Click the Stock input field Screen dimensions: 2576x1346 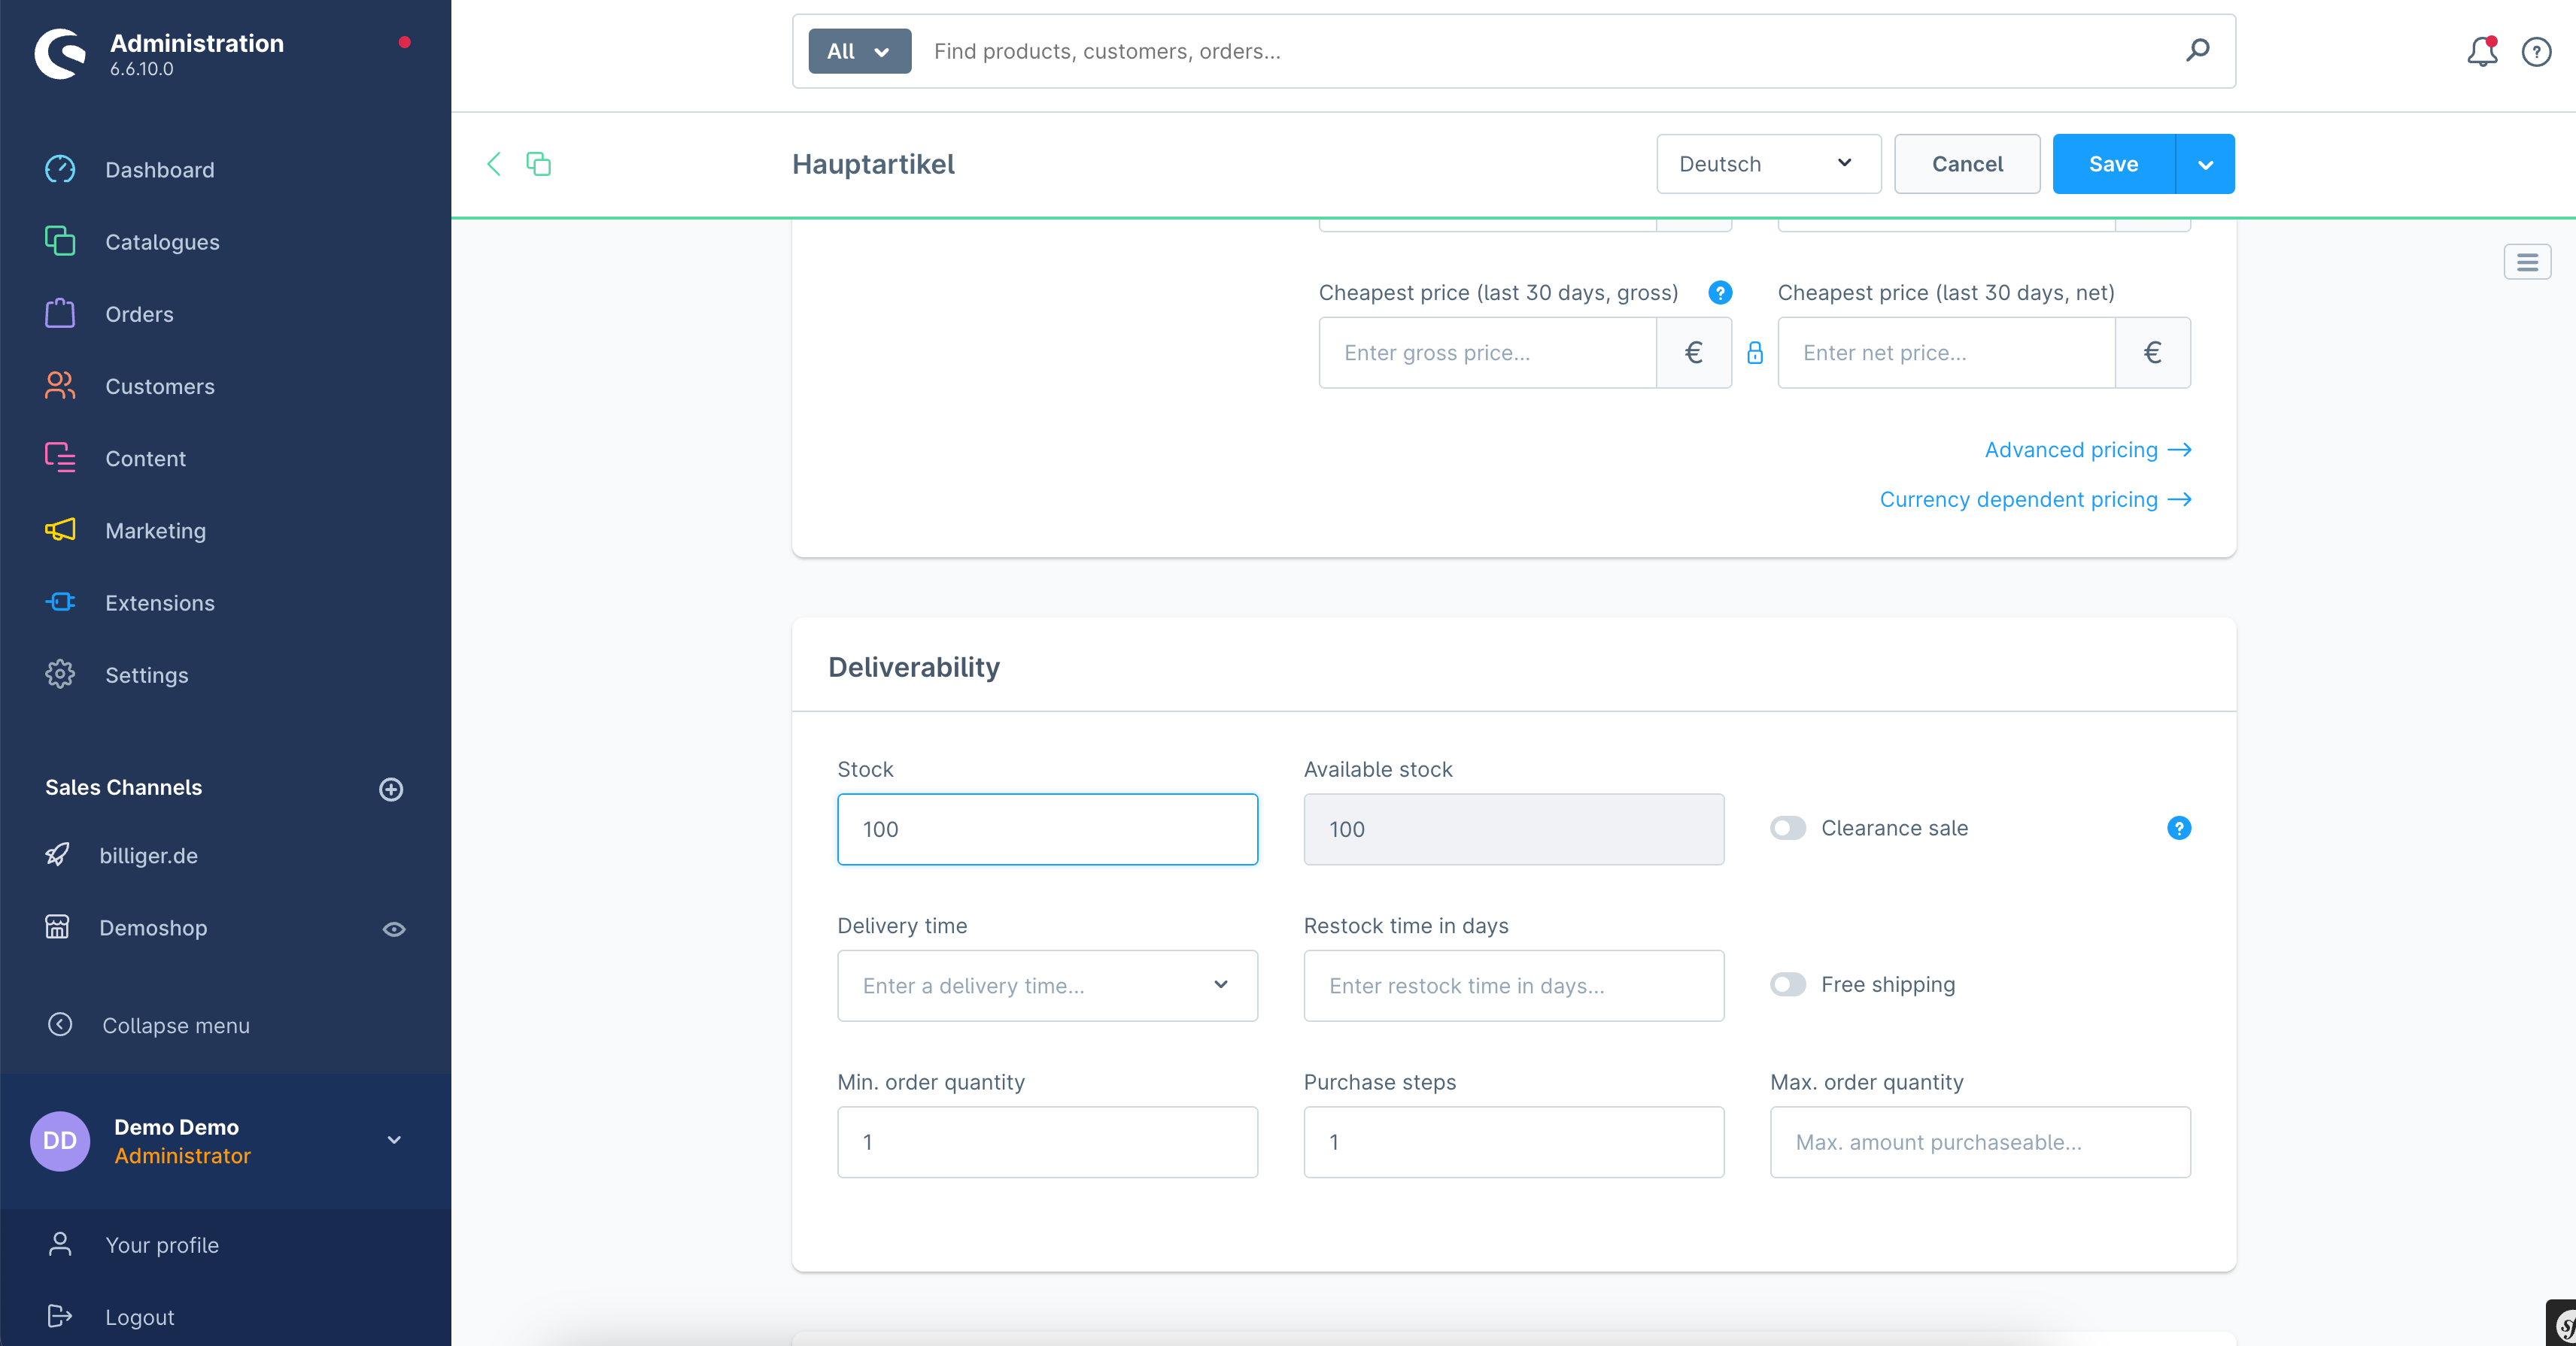pyautogui.click(x=1047, y=829)
